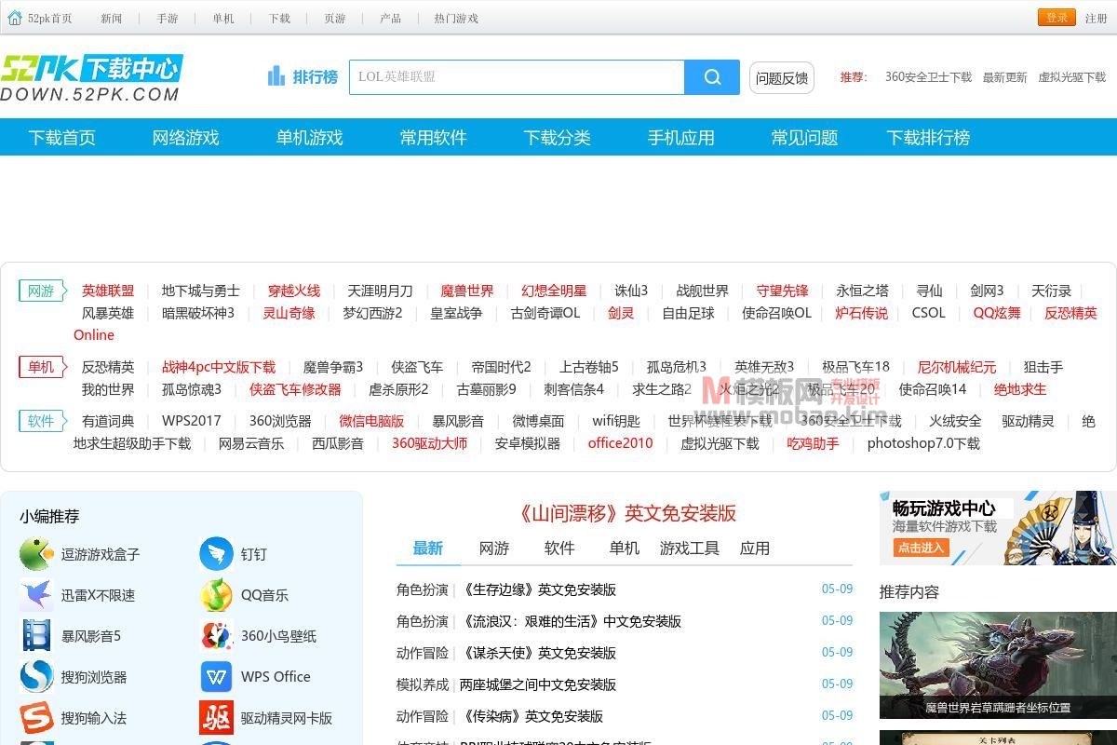1117x745 pixels.
Task: Open 《传染病》英文免安装版 entry
Action: (x=532, y=716)
